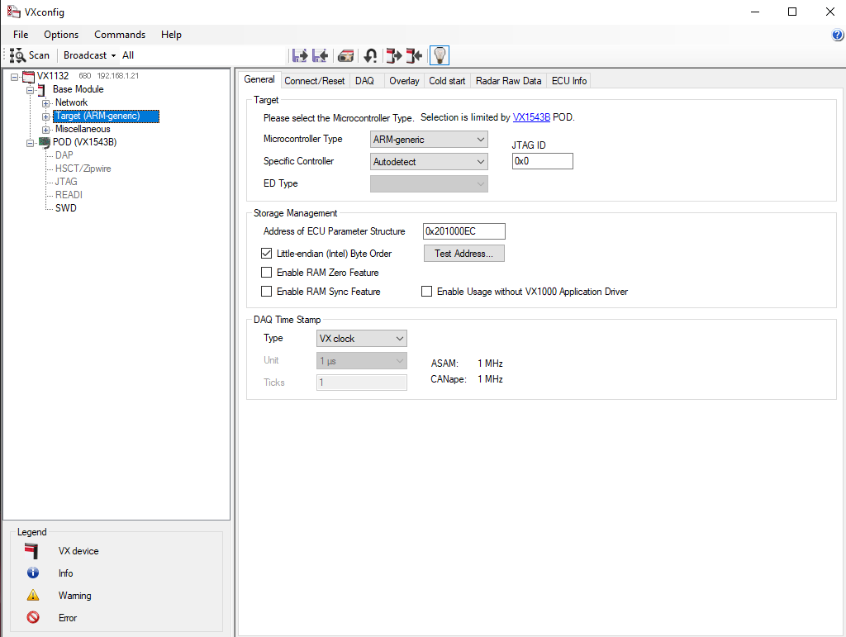Screen dimensions: 846x637
Task: Select the READI tree item
Action: pos(69,195)
